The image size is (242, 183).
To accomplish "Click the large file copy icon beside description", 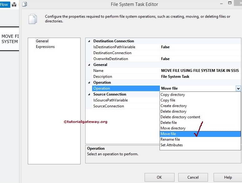I will point(33,19).
